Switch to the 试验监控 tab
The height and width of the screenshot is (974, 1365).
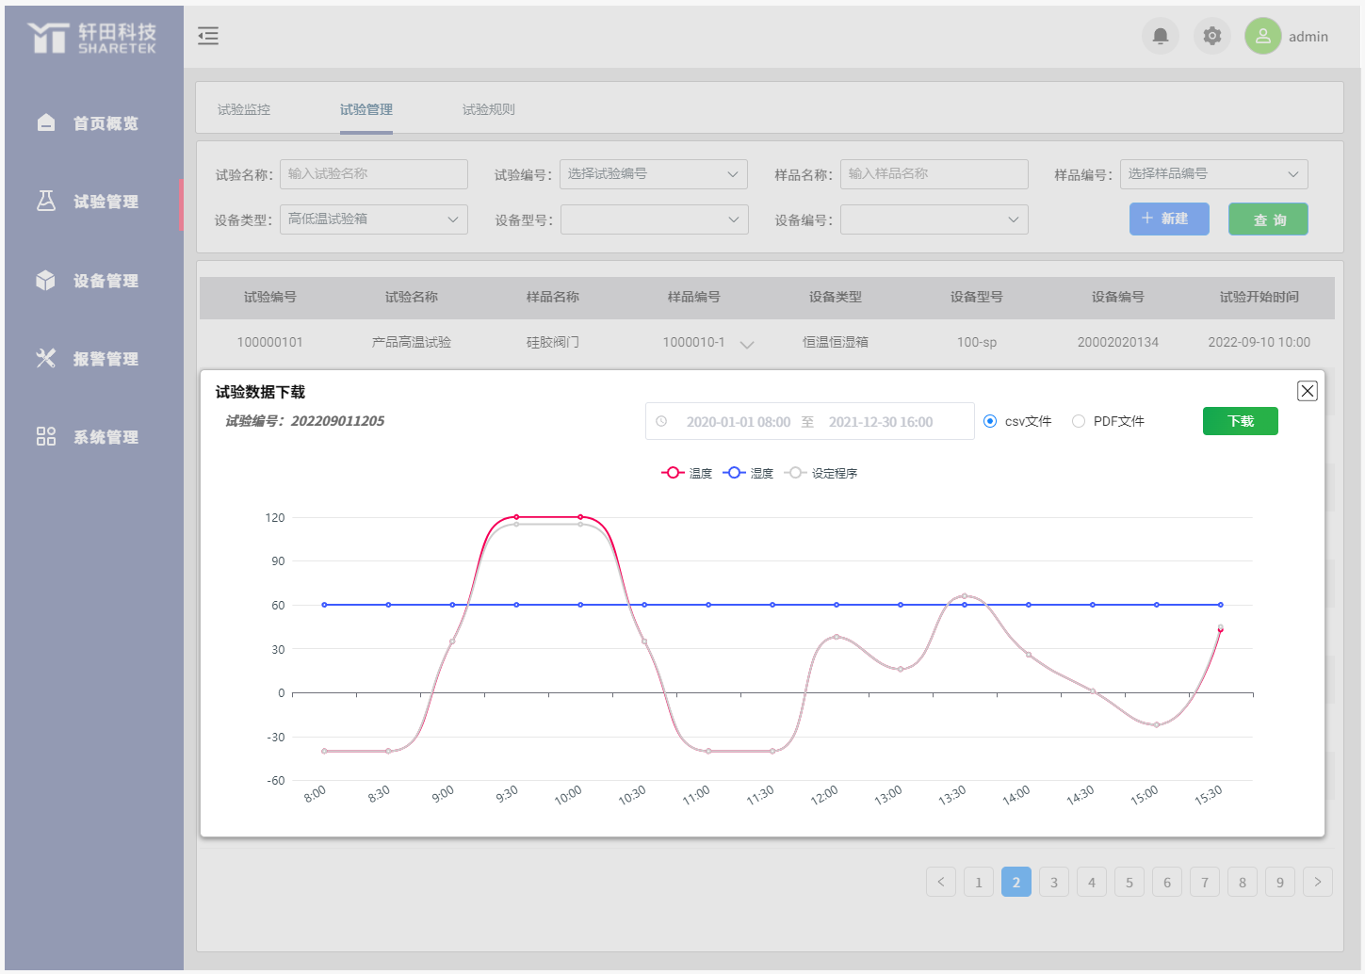(x=244, y=109)
